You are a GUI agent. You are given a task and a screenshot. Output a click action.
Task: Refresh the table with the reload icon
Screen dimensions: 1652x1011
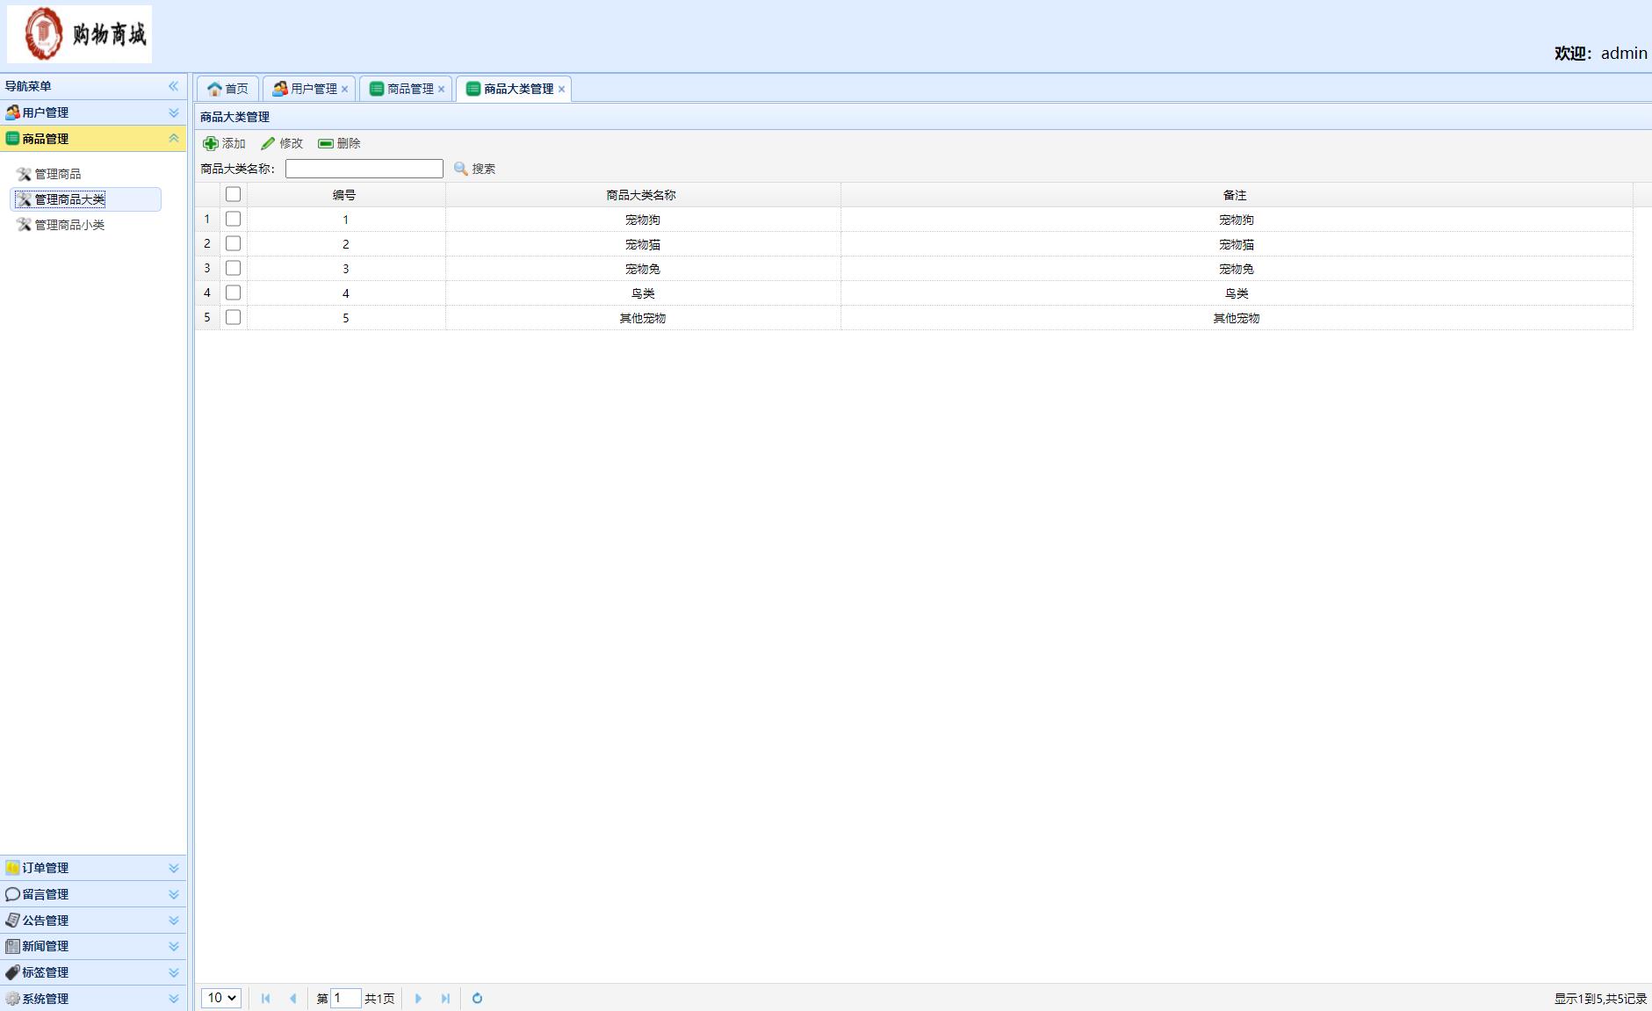(x=477, y=998)
